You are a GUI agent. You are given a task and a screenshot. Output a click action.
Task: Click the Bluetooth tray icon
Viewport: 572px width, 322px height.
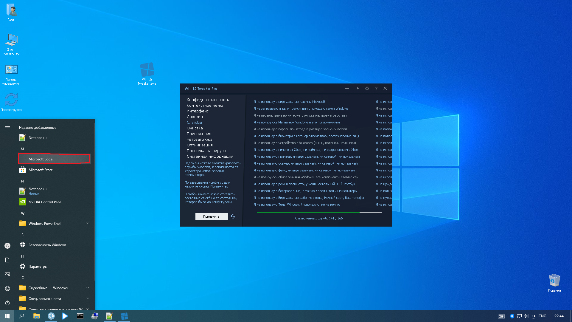(512, 316)
